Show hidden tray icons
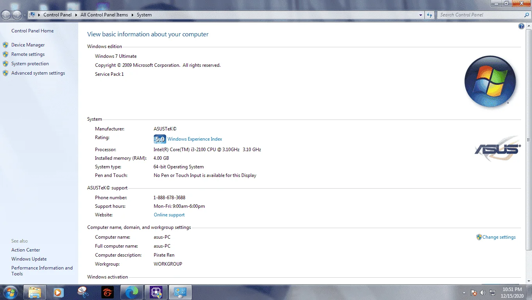This screenshot has width=532, height=300. pyautogui.click(x=464, y=292)
